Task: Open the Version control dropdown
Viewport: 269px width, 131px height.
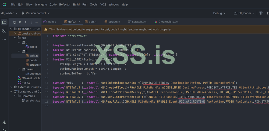Action: tap(36, 13)
